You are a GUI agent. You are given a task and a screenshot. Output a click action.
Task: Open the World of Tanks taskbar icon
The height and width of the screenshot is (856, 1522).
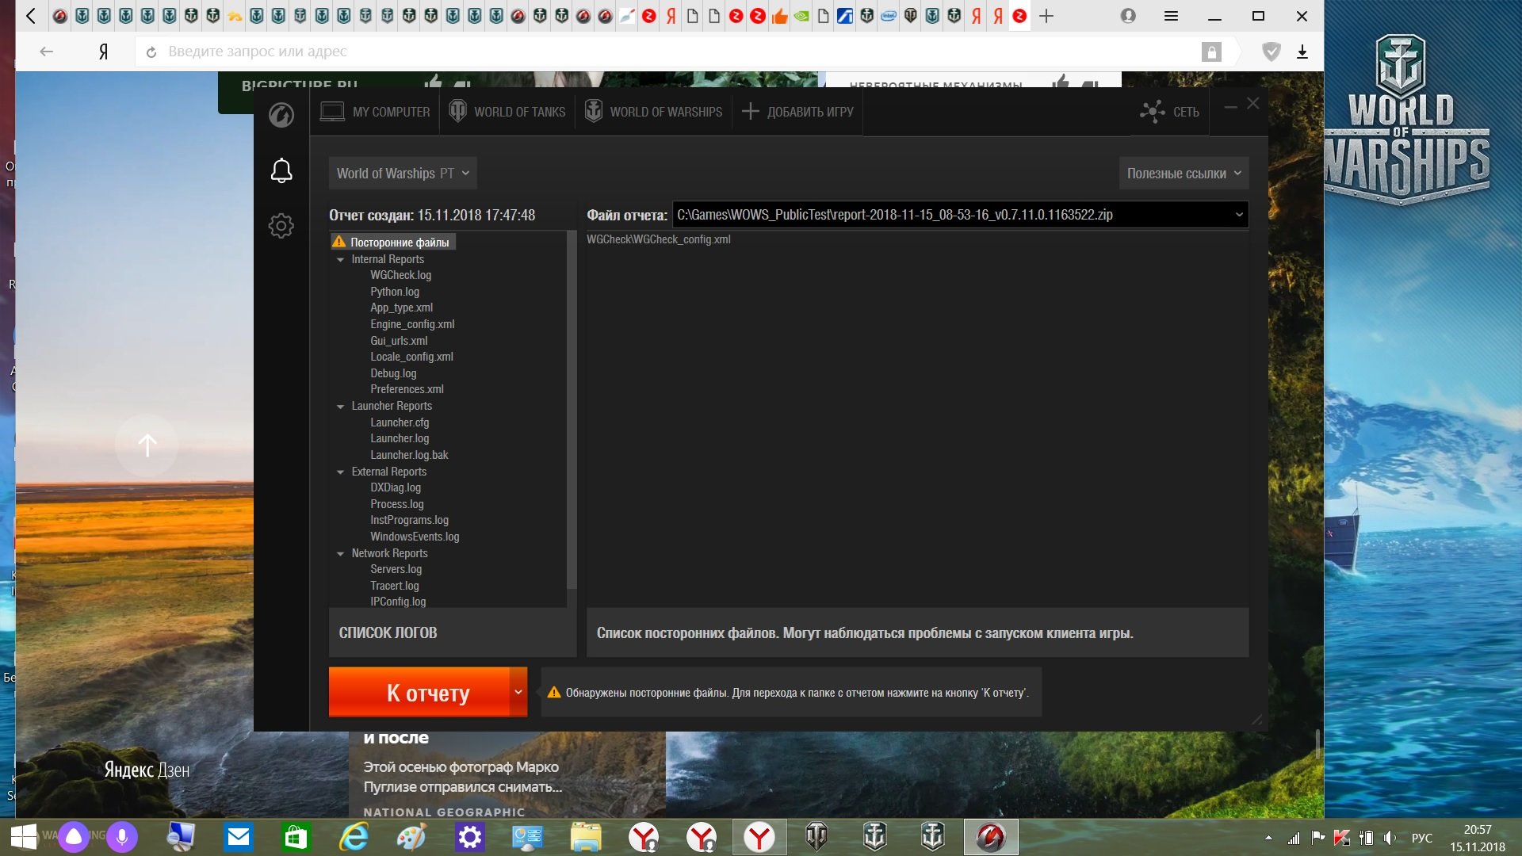pyautogui.click(x=816, y=837)
